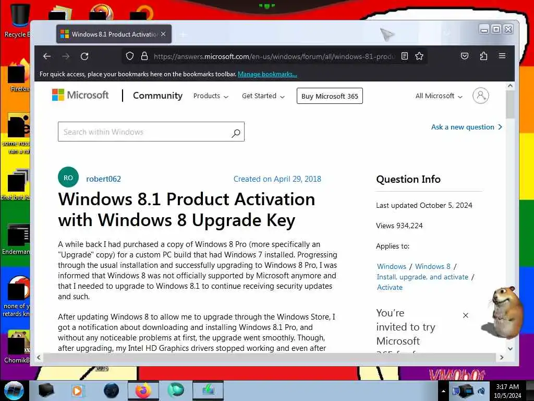Open the Community link
Image resolution: width=534 pixels, height=401 pixels.
click(x=157, y=96)
